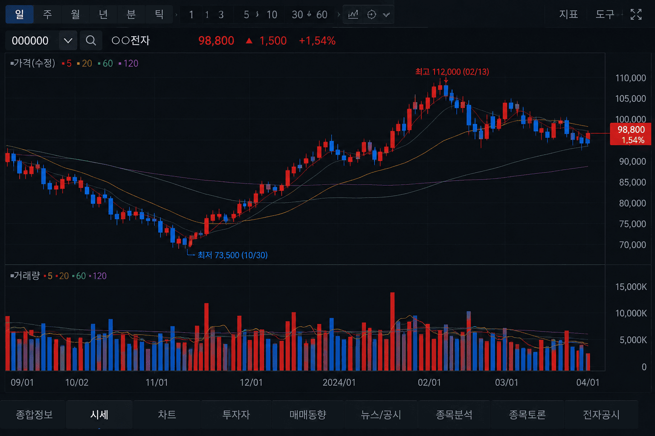655x436 pixels.
Task: Choose the 틱 (tick) period
Action: tap(159, 14)
